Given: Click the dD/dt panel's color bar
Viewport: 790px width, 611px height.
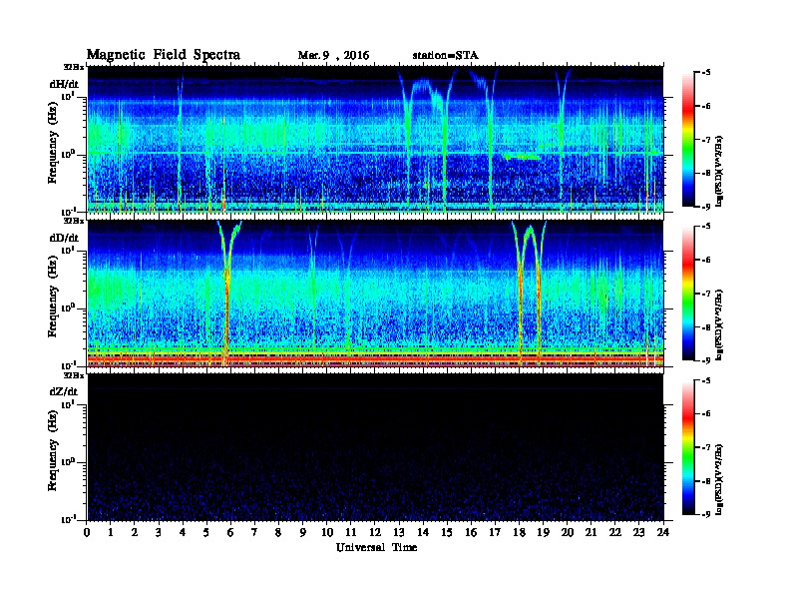Looking at the screenshot, I should tap(688, 293).
